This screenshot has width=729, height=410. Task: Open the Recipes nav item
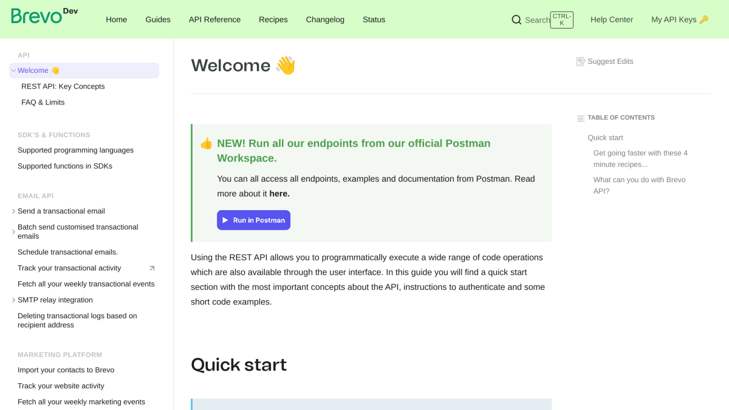273,19
